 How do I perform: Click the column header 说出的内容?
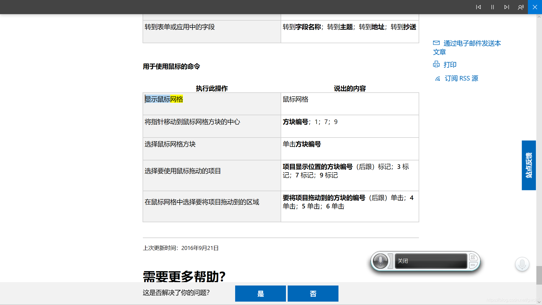pyautogui.click(x=350, y=88)
